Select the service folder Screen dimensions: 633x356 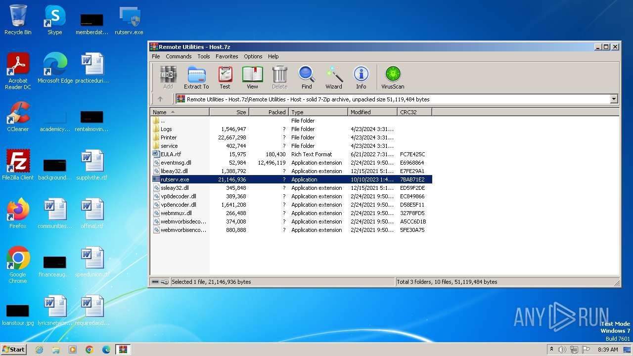click(x=291, y=146)
